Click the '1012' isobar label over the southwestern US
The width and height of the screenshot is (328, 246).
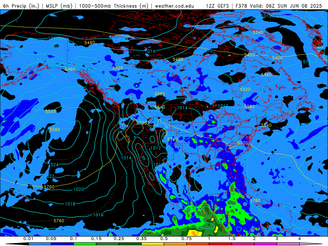click(156, 148)
